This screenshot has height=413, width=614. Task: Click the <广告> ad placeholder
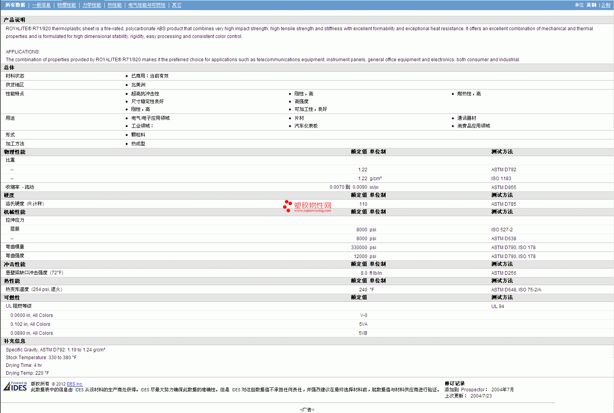coord(307,410)
